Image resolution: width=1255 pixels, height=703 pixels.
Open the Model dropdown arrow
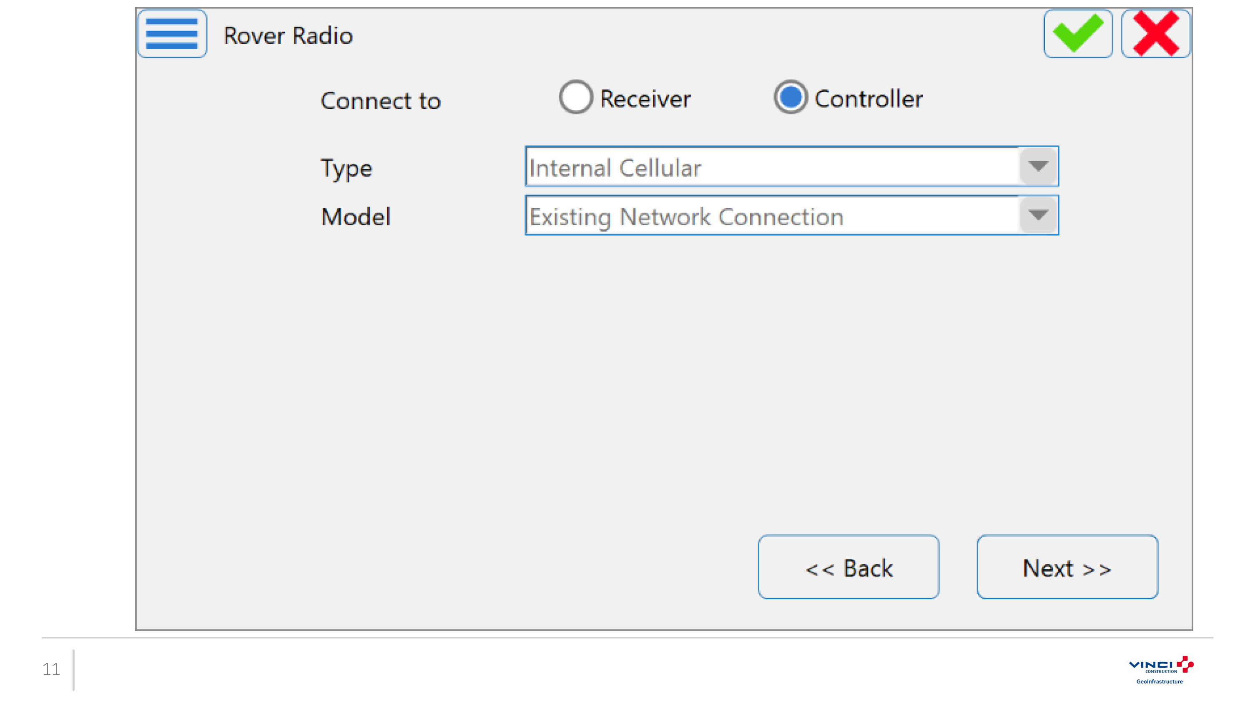[1038, 215]
